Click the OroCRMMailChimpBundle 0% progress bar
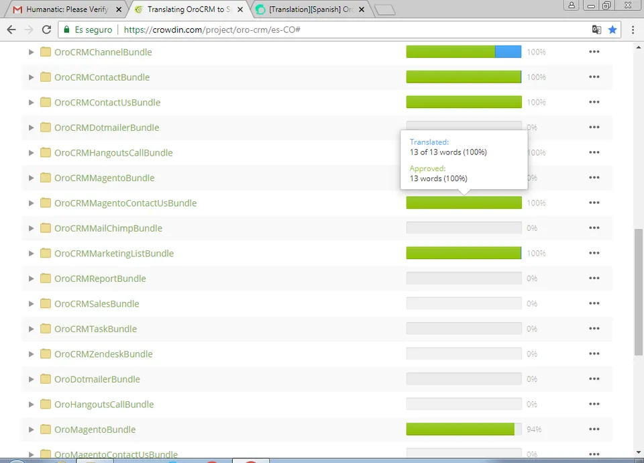 point(464,227)
